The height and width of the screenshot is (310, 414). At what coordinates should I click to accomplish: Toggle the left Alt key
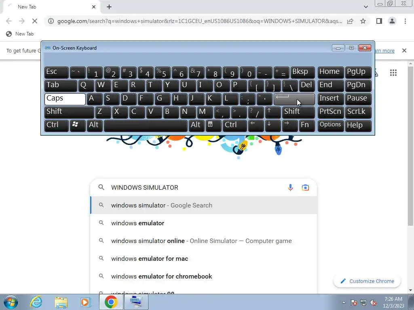pos(95,126)
